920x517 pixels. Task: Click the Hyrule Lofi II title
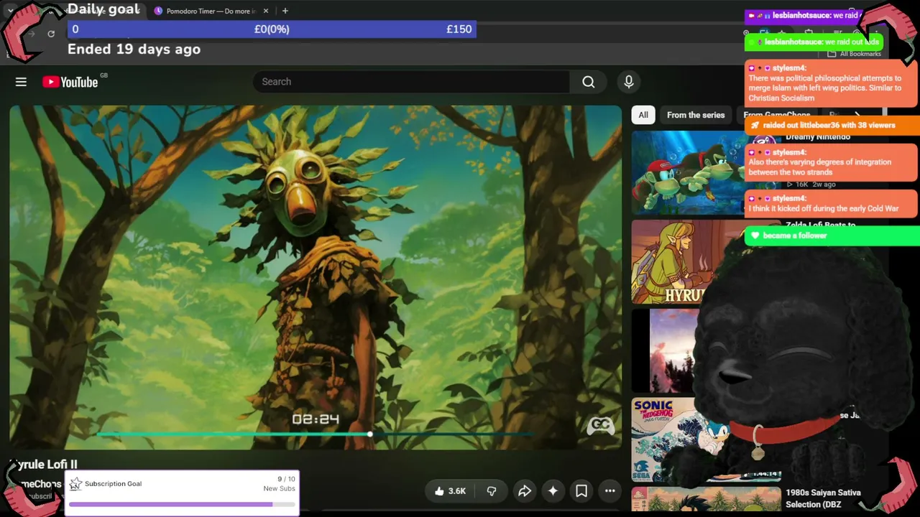click(43, 465)
